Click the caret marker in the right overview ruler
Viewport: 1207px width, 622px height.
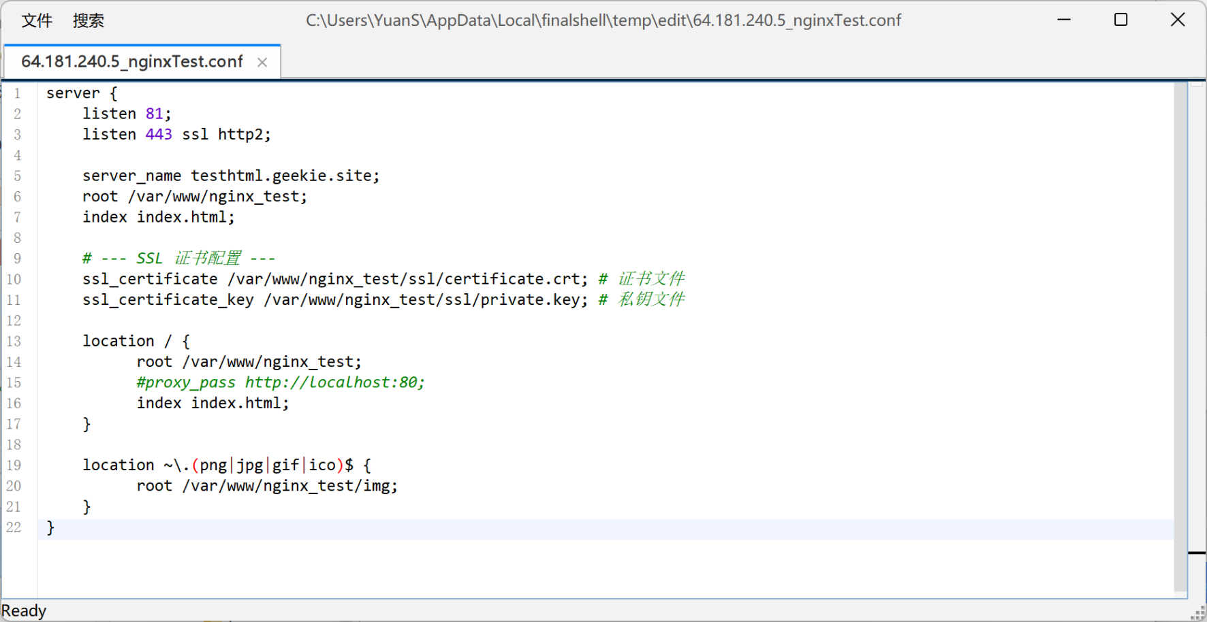click(x=1197, y=553)
